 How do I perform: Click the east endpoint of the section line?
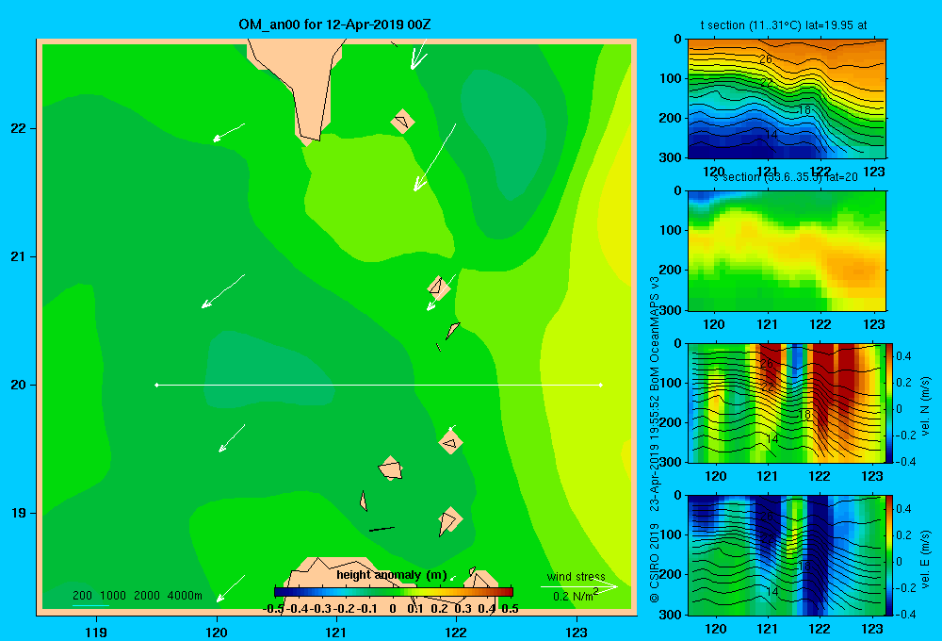click(x=601, y=385)
